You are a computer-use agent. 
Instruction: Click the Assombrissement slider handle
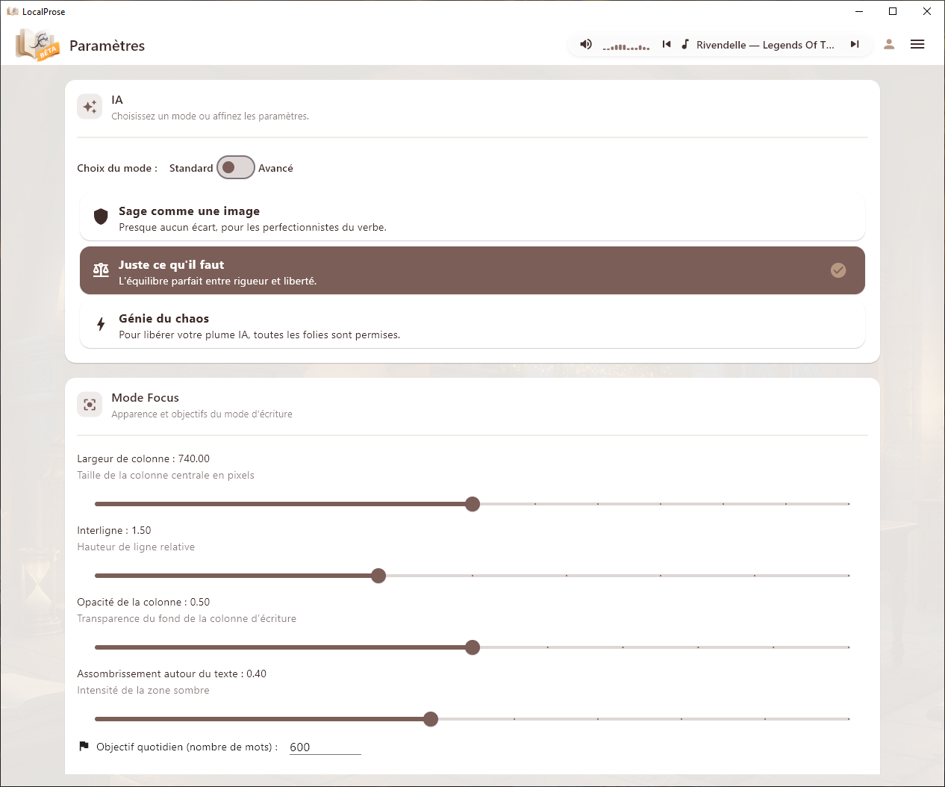(x=431, y=719)
